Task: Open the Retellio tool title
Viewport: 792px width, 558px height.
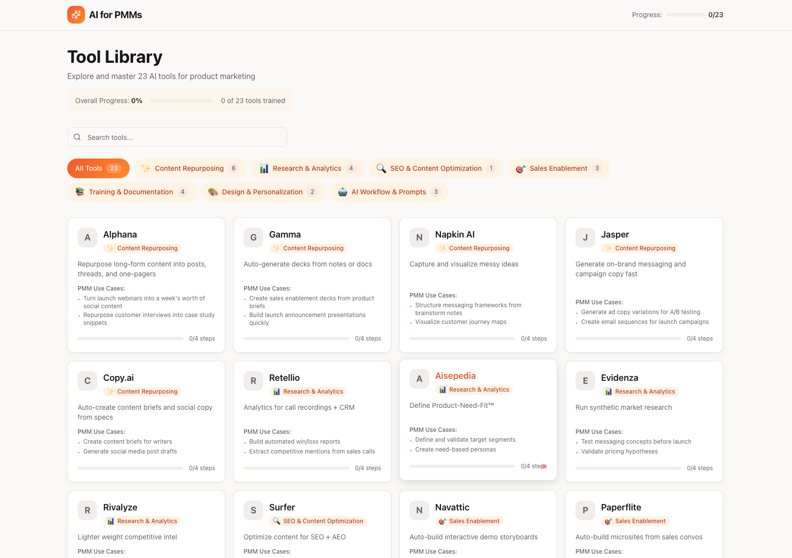Action: [x=284, y=378]
